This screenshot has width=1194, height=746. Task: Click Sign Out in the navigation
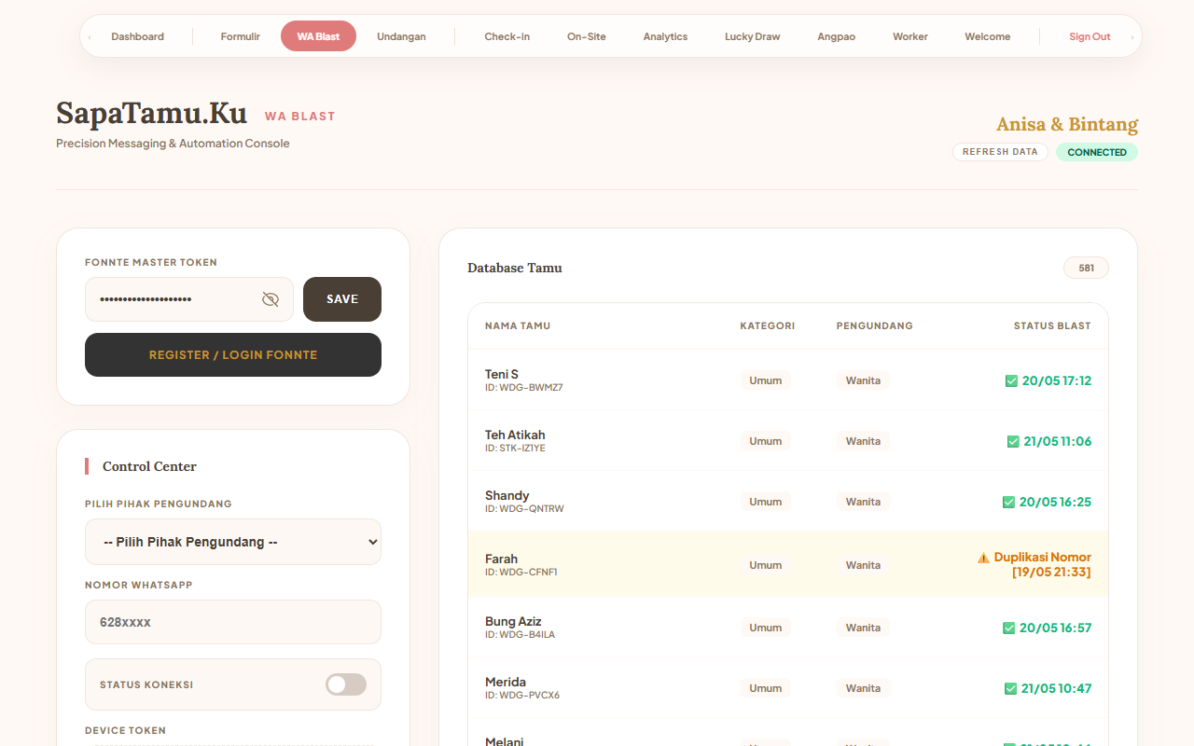pos(1090,36)
